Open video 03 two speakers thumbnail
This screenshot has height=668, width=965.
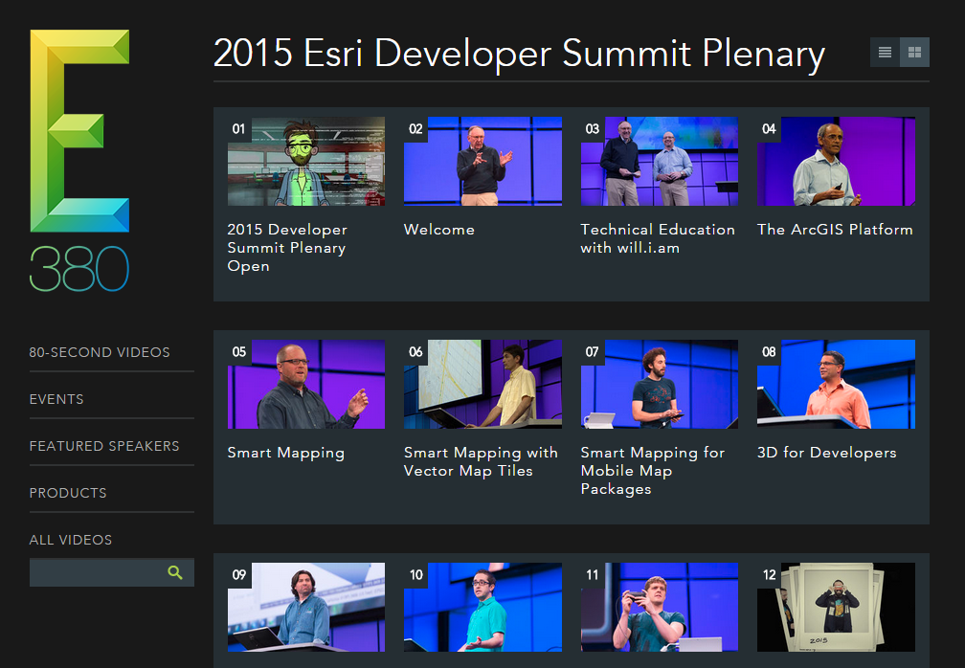(x=659, y=161)
